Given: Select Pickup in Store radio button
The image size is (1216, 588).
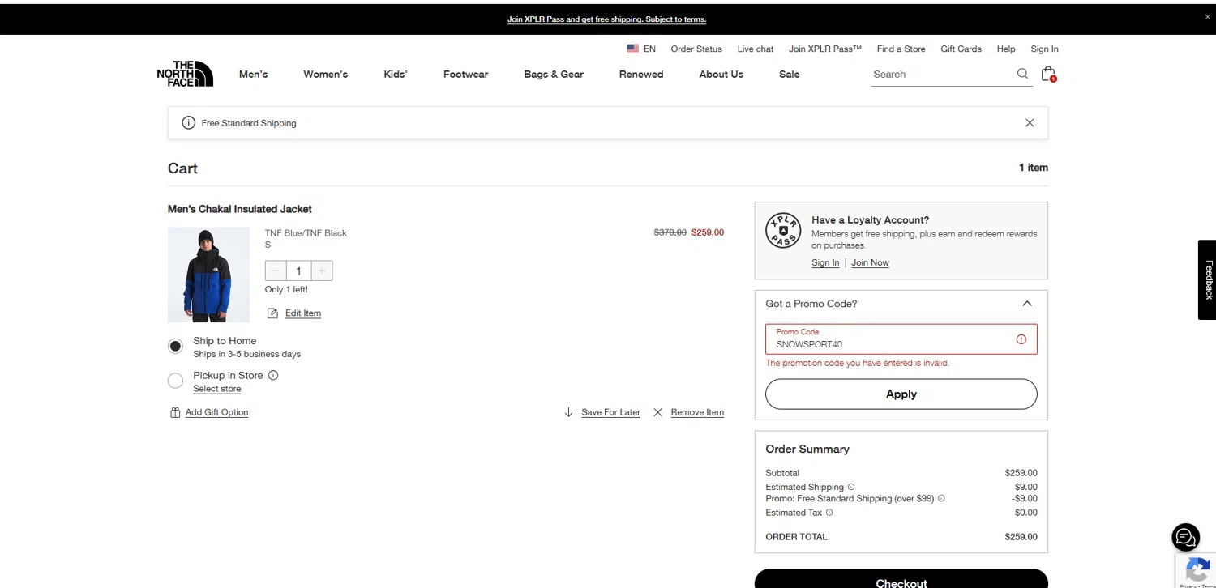Looking at the screenshot, I should pos(175,381).
